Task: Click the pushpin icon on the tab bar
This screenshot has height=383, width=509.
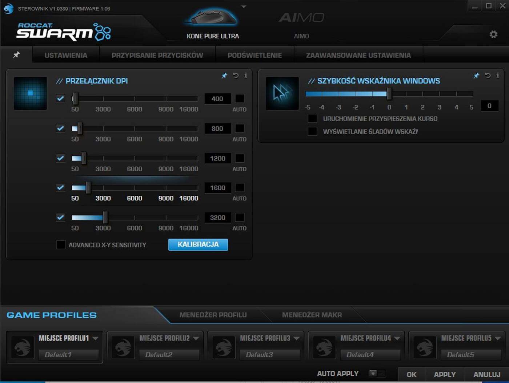Action: (x=16, y=55)
